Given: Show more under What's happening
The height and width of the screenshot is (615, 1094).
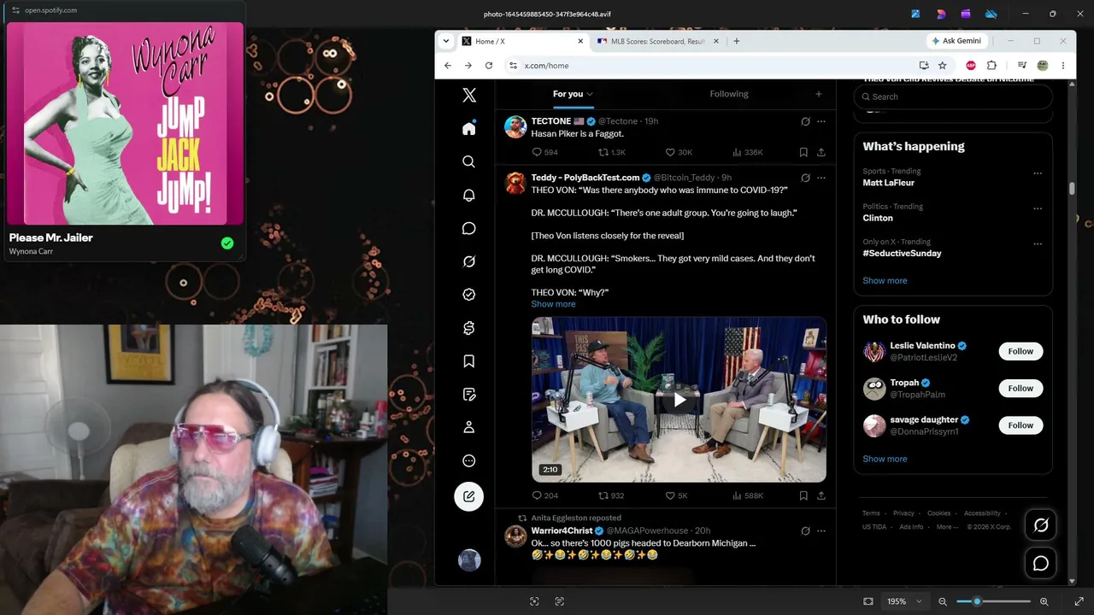Looking at the screenshot, I should coord(885,280).
